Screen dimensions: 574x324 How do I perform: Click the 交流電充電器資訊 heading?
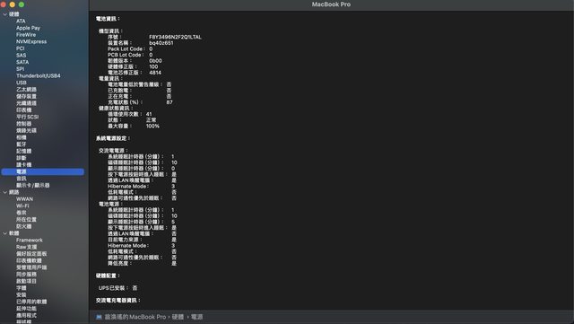pos(117,300)
